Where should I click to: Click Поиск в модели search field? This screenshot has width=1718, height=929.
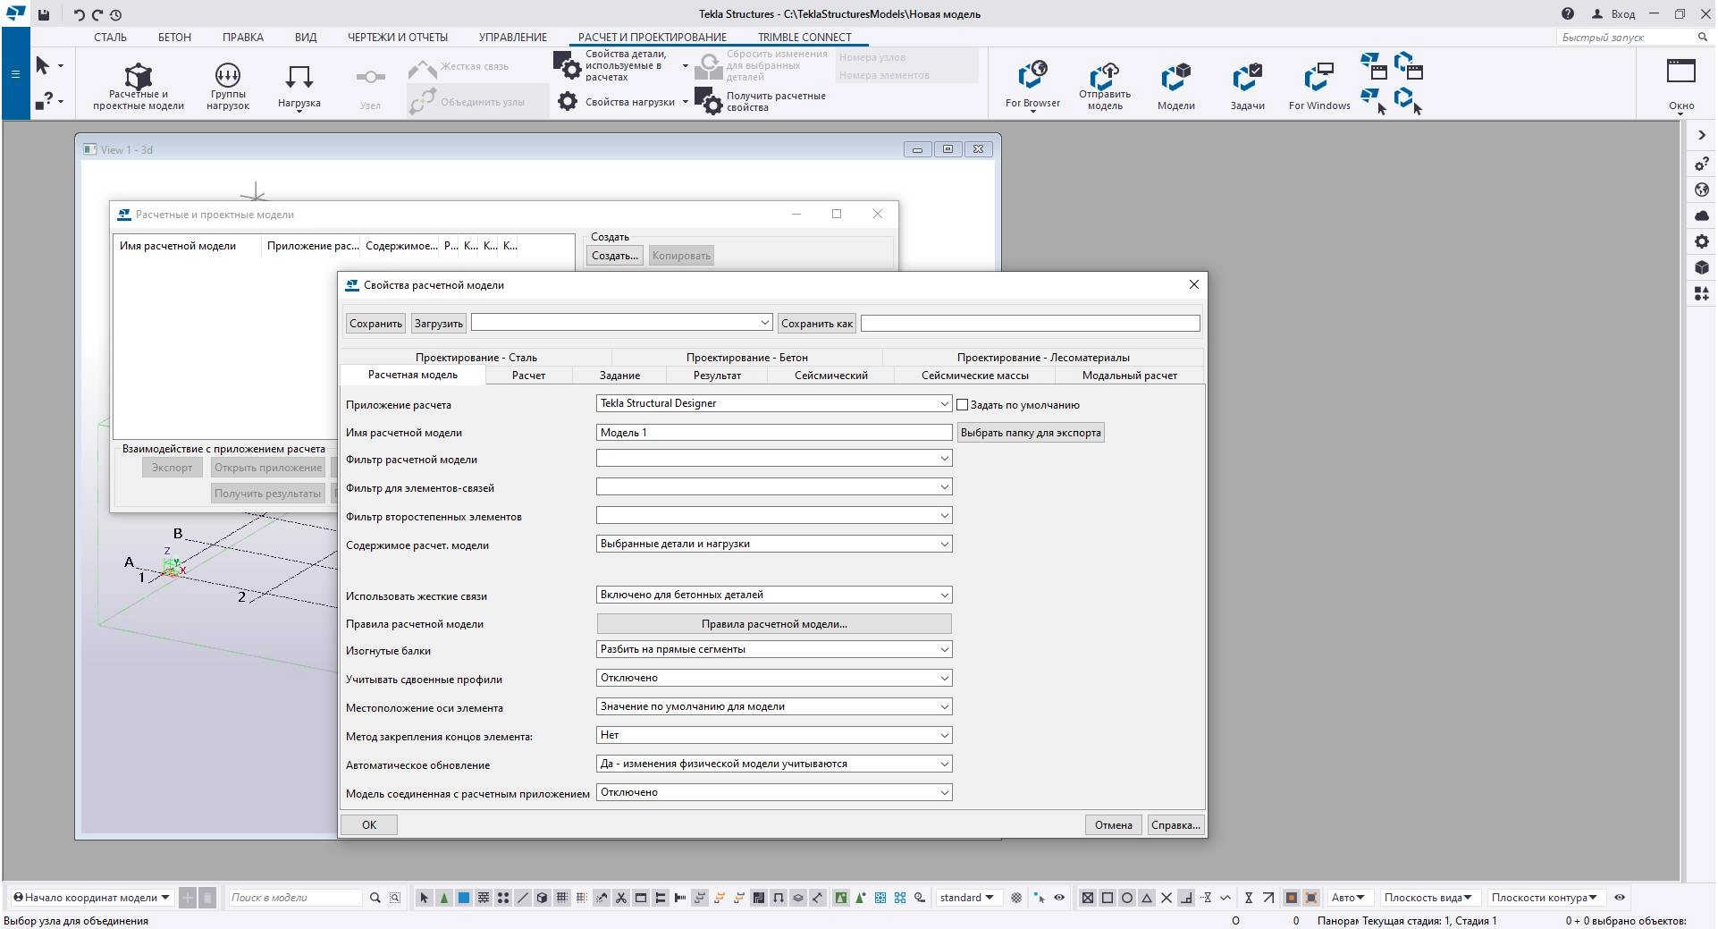click(294, 898)
